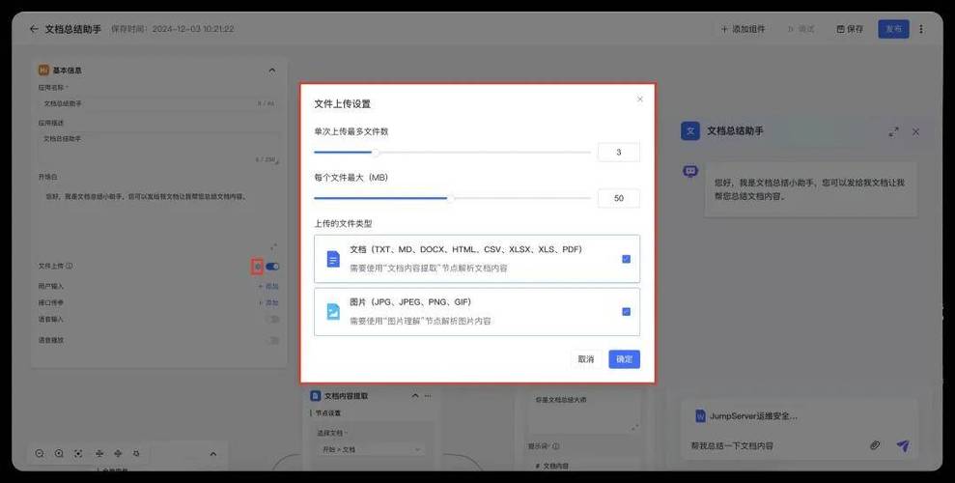Expand the chat preview panel to fullscreen

(x=893, y=131)
